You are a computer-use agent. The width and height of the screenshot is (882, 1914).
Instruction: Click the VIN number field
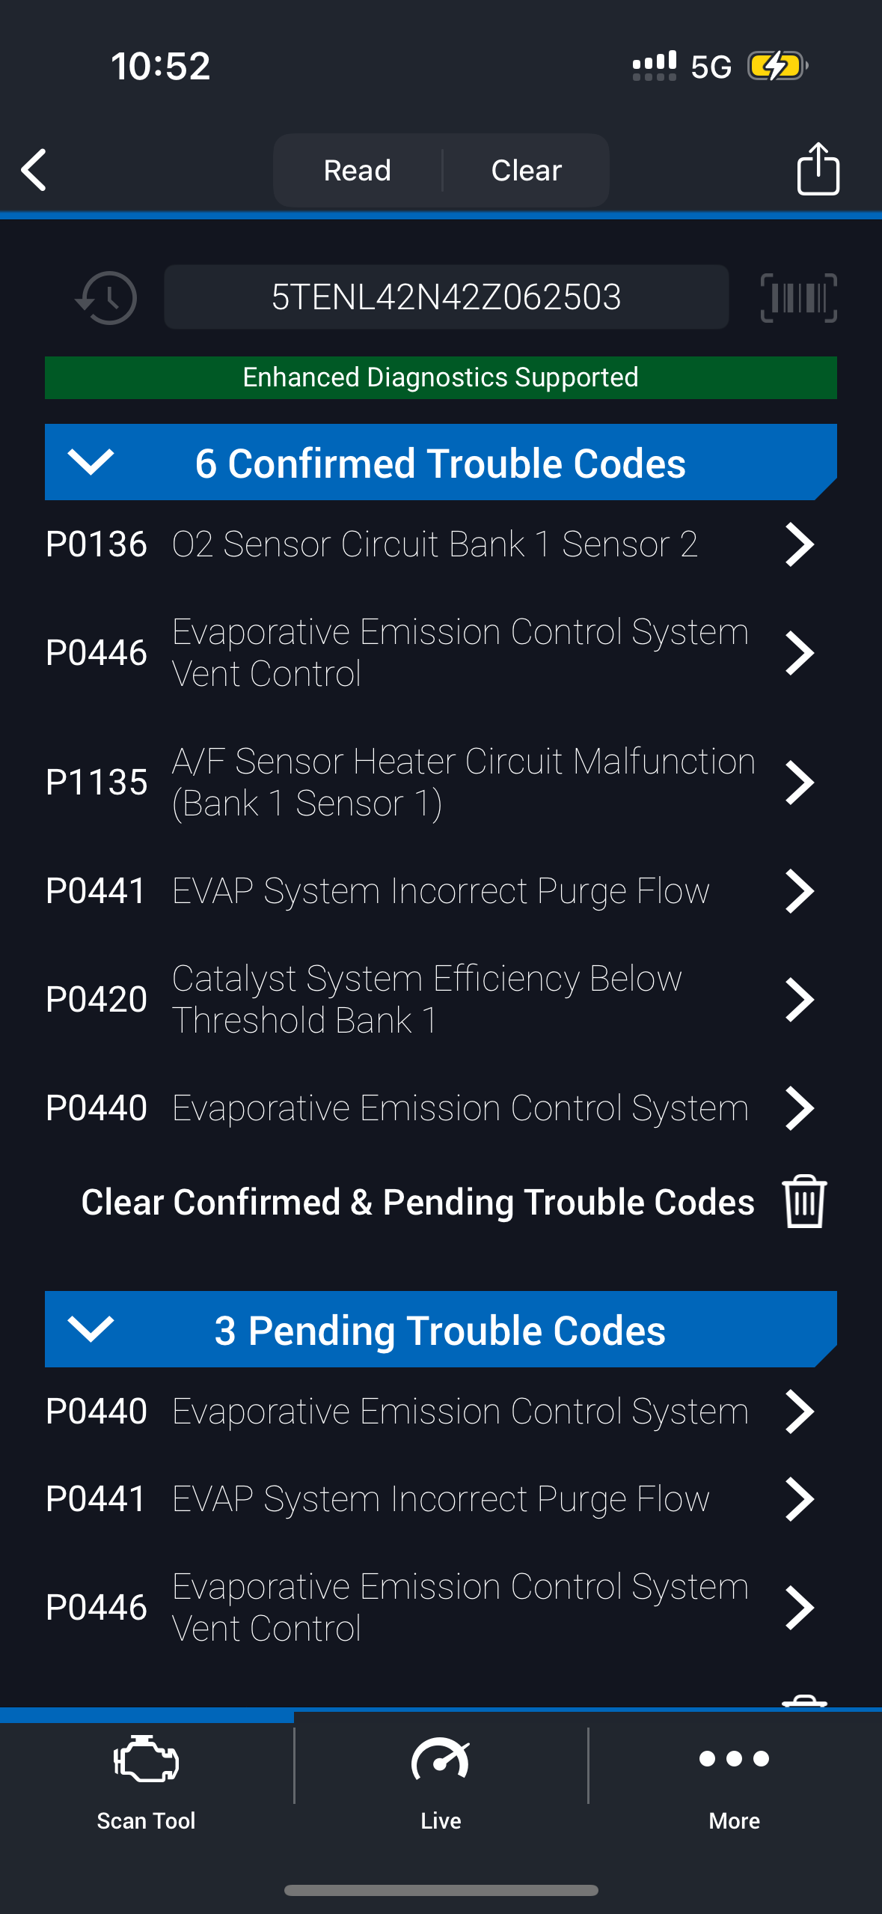pyautogui.click(x=446, y=297)
